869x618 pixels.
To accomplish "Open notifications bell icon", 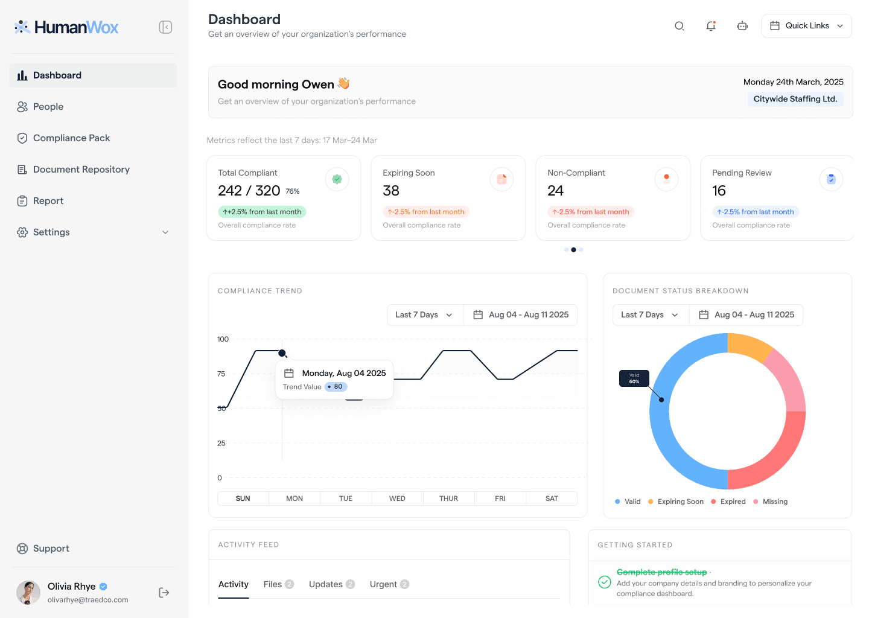I will tap(711, 26).
